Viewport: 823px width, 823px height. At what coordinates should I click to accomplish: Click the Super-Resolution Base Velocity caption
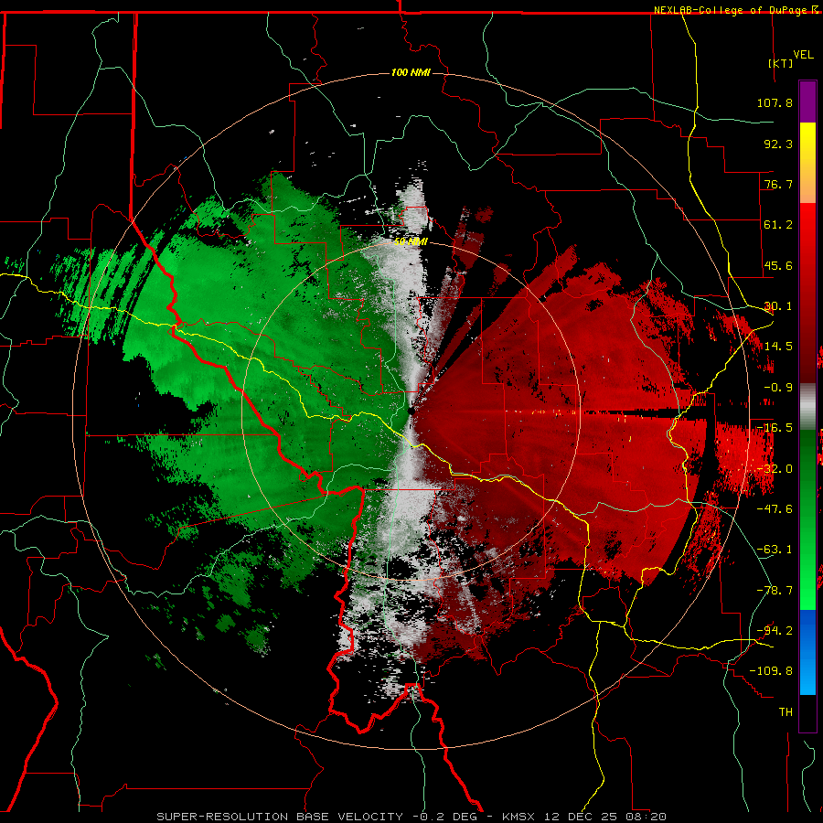click(411, 817)
